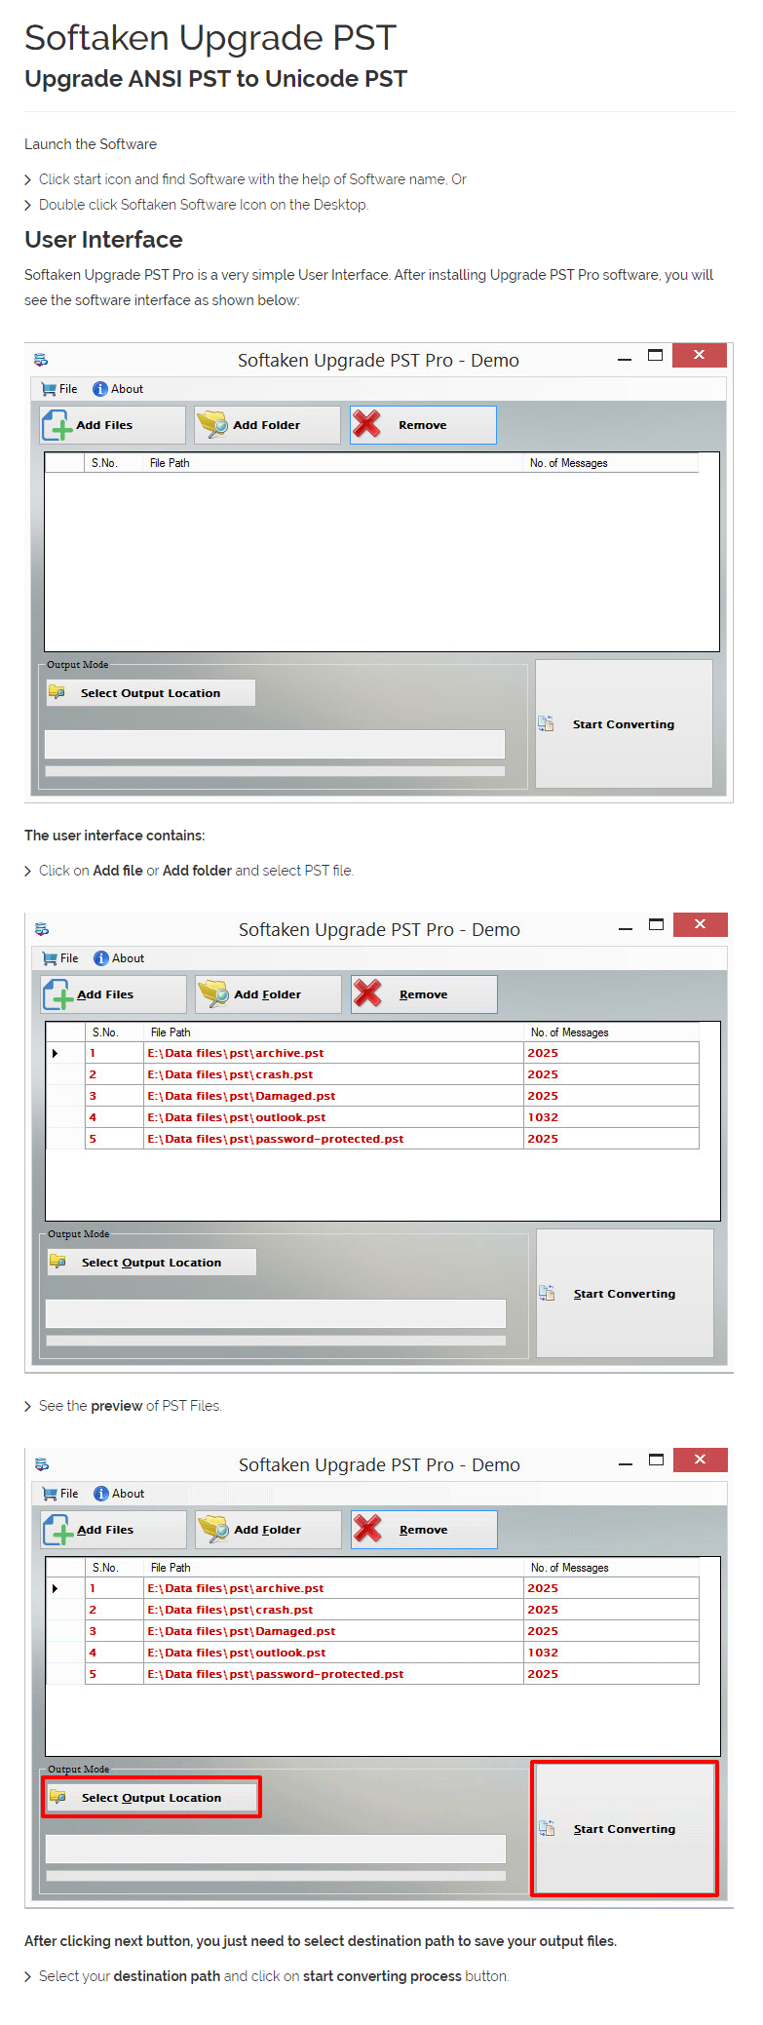Click File cart icon in window under 'Add file' step

(50, 958)
